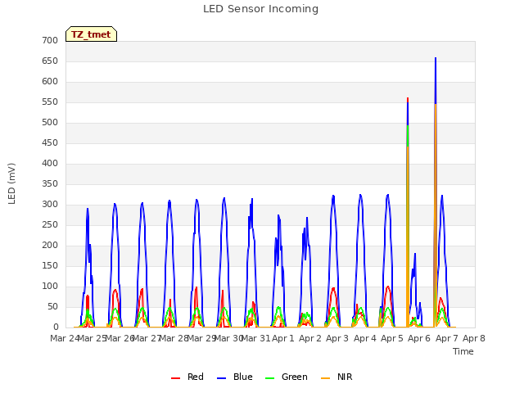Toggle the Red series legend entry
The width and height of the screenshot is (524, 393).
[187, 377]
